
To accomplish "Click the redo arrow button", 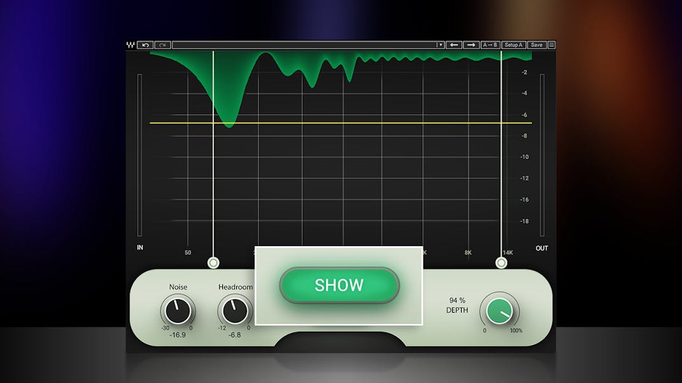I will pos(163,45).
